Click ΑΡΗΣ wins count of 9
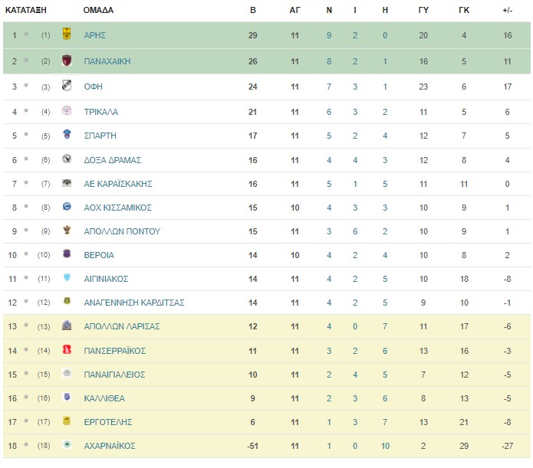Viewport: 533px width, 468px height. [x=329, y=35]
